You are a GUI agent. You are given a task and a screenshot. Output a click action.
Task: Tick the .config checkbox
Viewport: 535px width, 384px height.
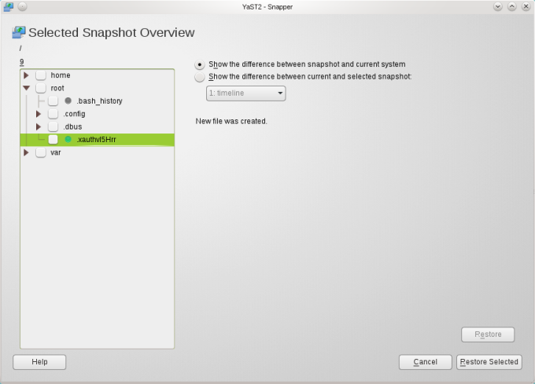(x=53, y=114)
